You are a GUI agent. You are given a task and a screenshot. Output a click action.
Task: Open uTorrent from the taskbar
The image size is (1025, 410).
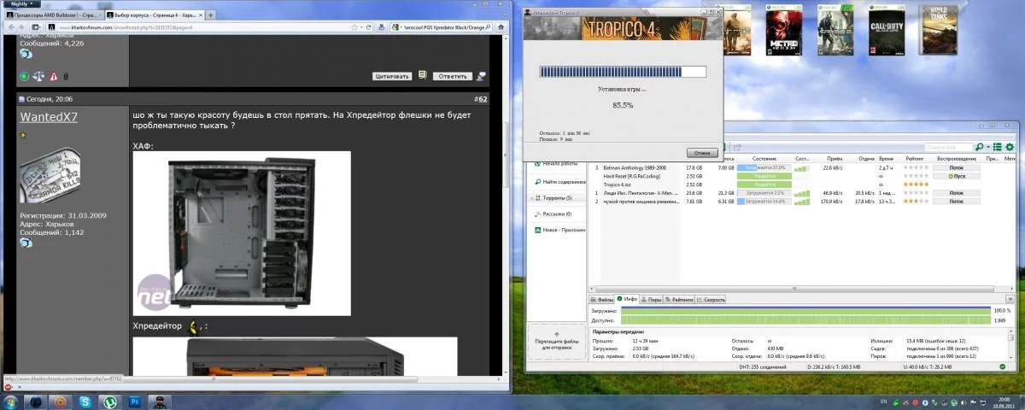pyautogui.click(x=110, y=401)
